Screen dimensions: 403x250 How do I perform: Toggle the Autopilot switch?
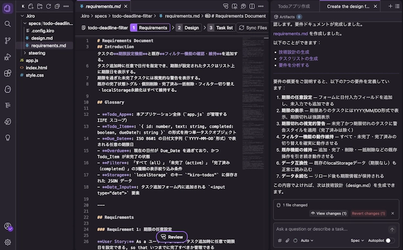tap(390, 240)
